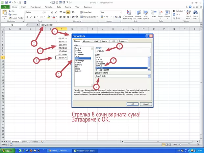Click the Borders icon in Font group

[42, 17]
